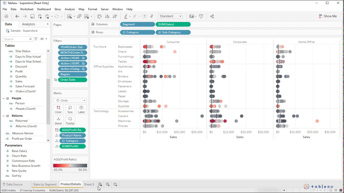Click the SUM(Profit) pill on Marks card
344x193 pixels.
point(73,146)
